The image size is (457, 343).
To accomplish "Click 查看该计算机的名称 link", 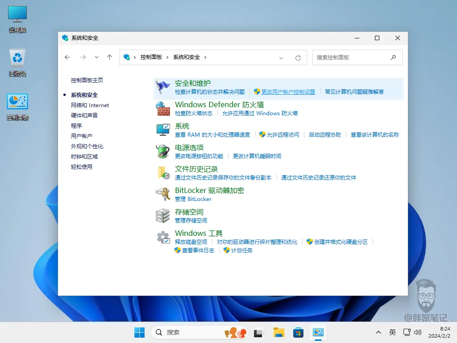I will coord(374,135).
